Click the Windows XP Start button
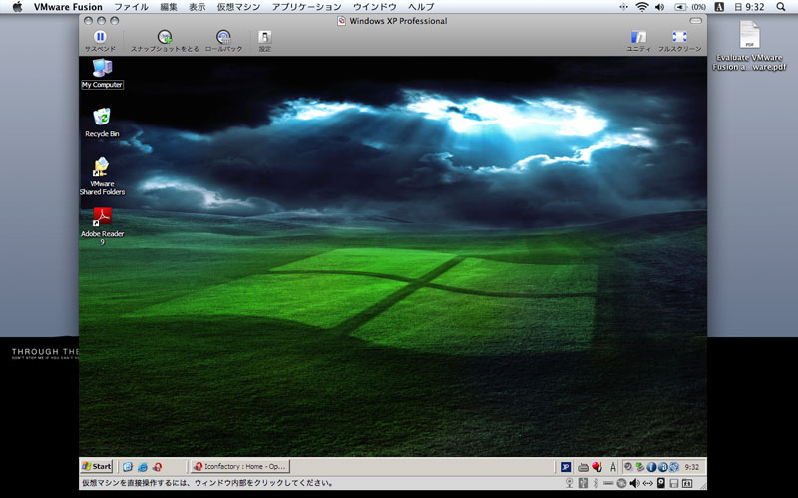 pos(97,466)
